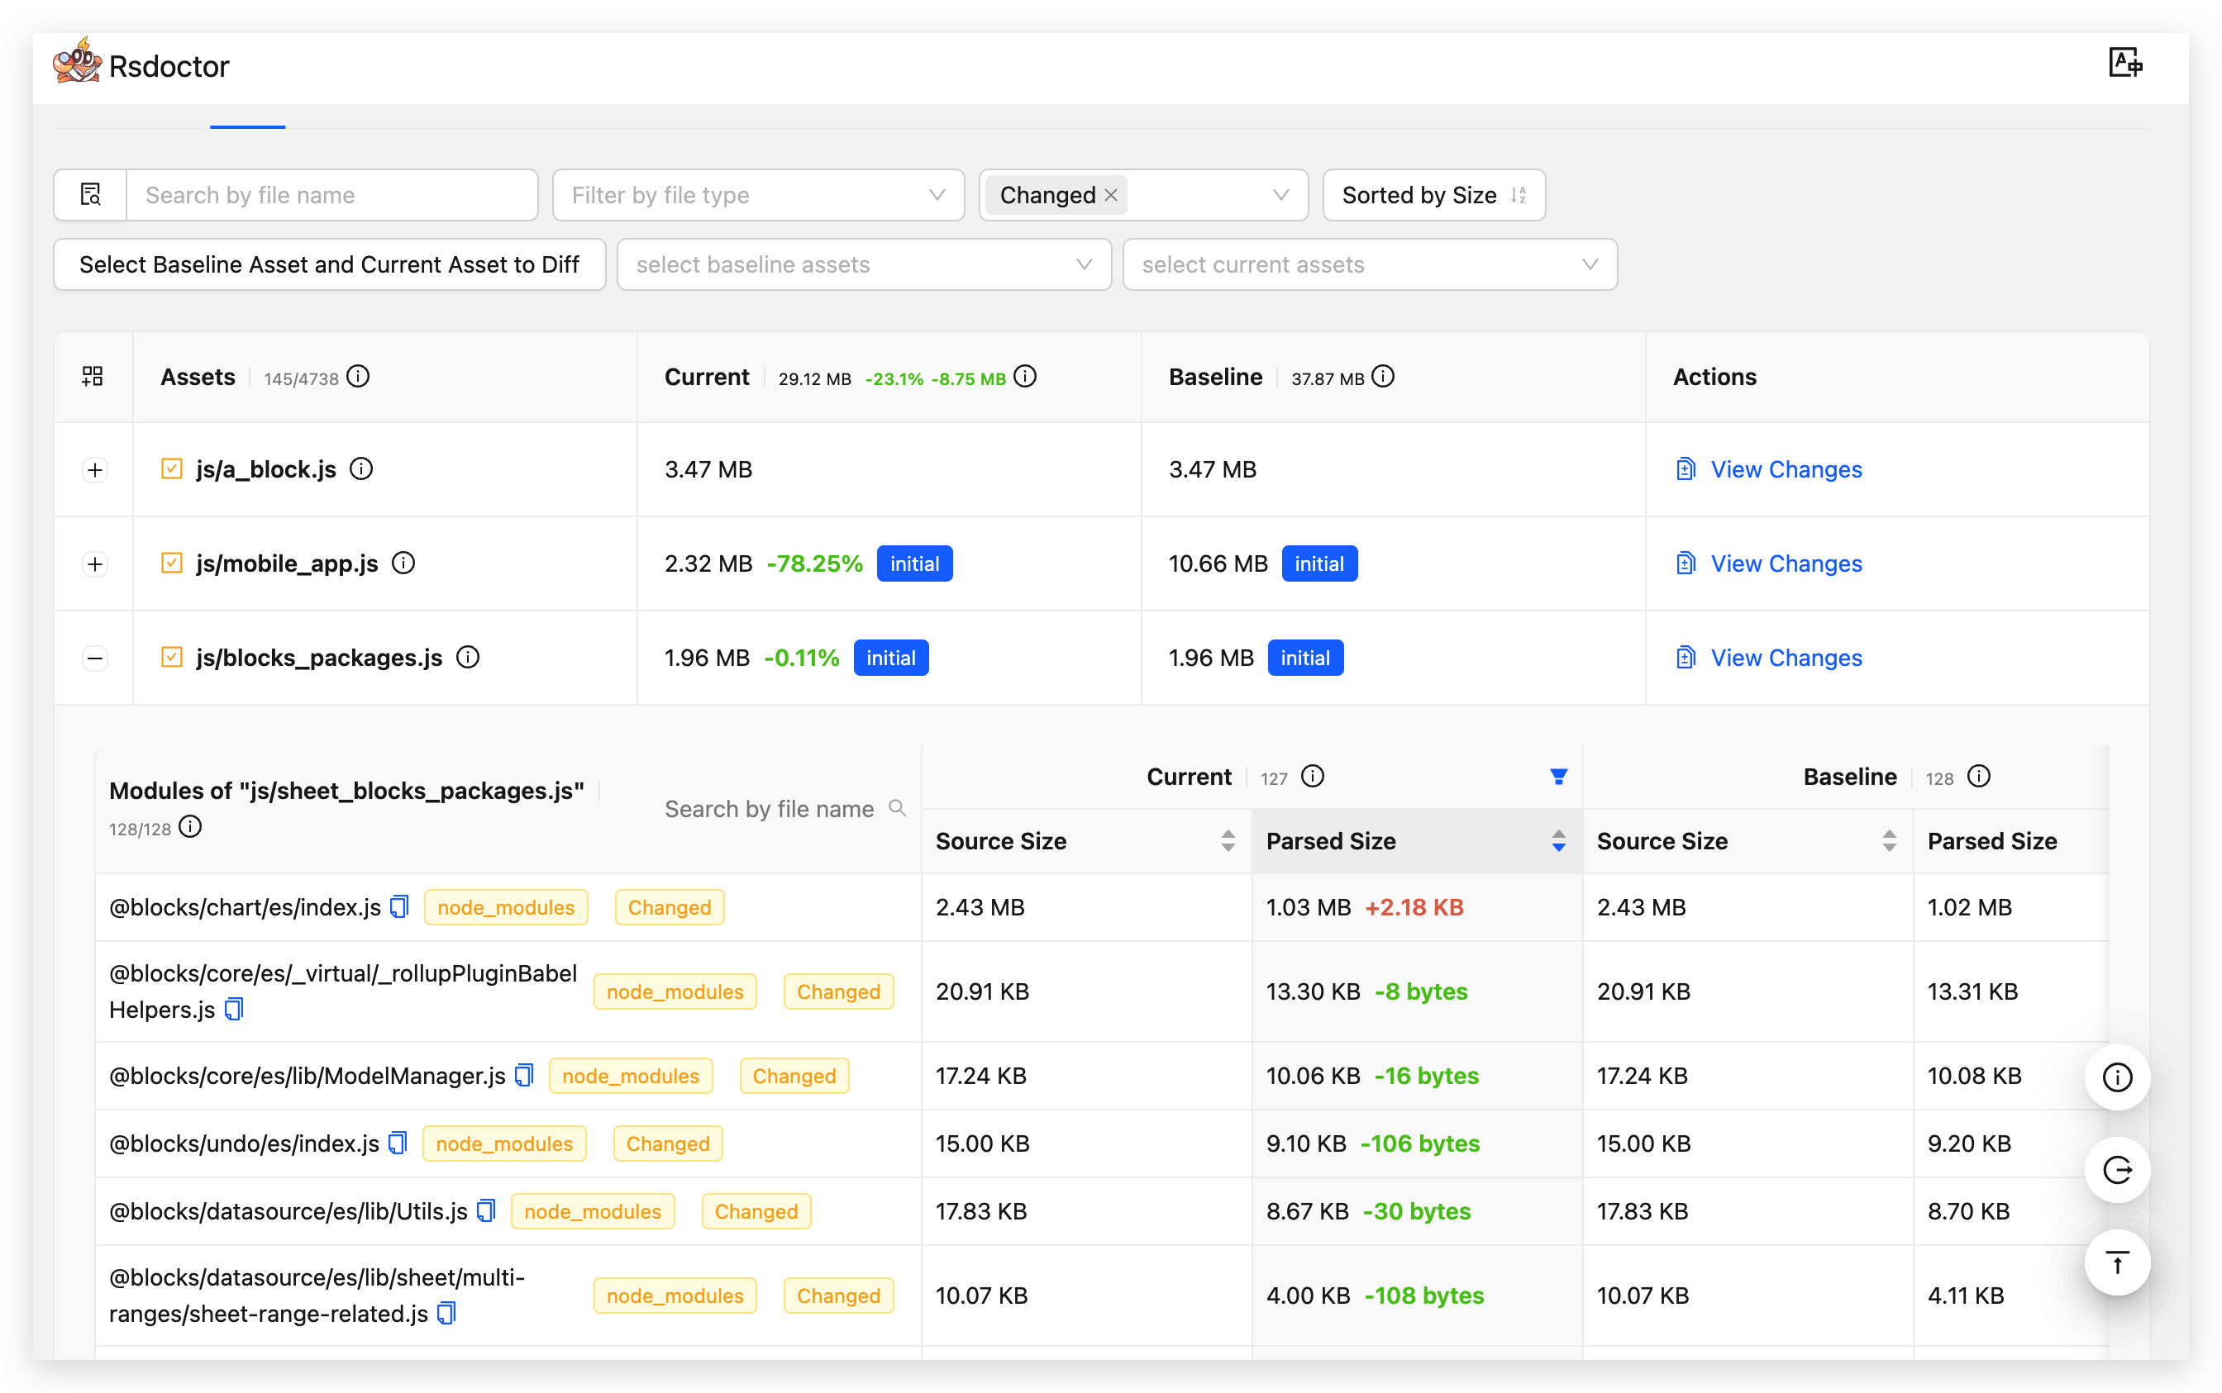
Task: Open the select baseline assets dropdown
Action: [864, 264]
